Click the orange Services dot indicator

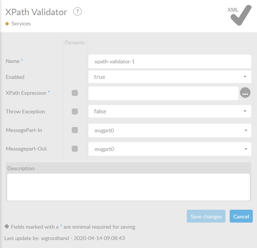[7, 24]
